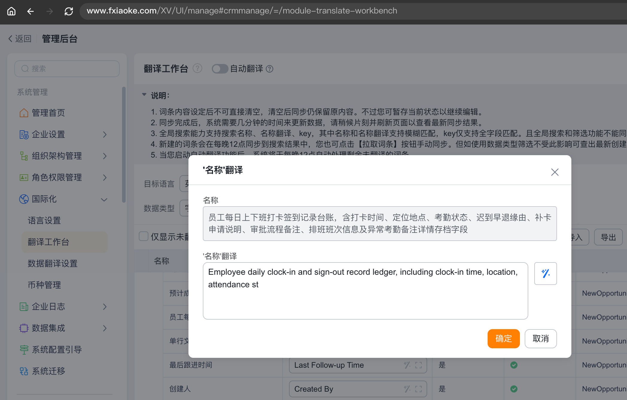Click the '名称'翻译 translation textarea
The width and height of the screenshot is (627, 400).
click(366, 291)
